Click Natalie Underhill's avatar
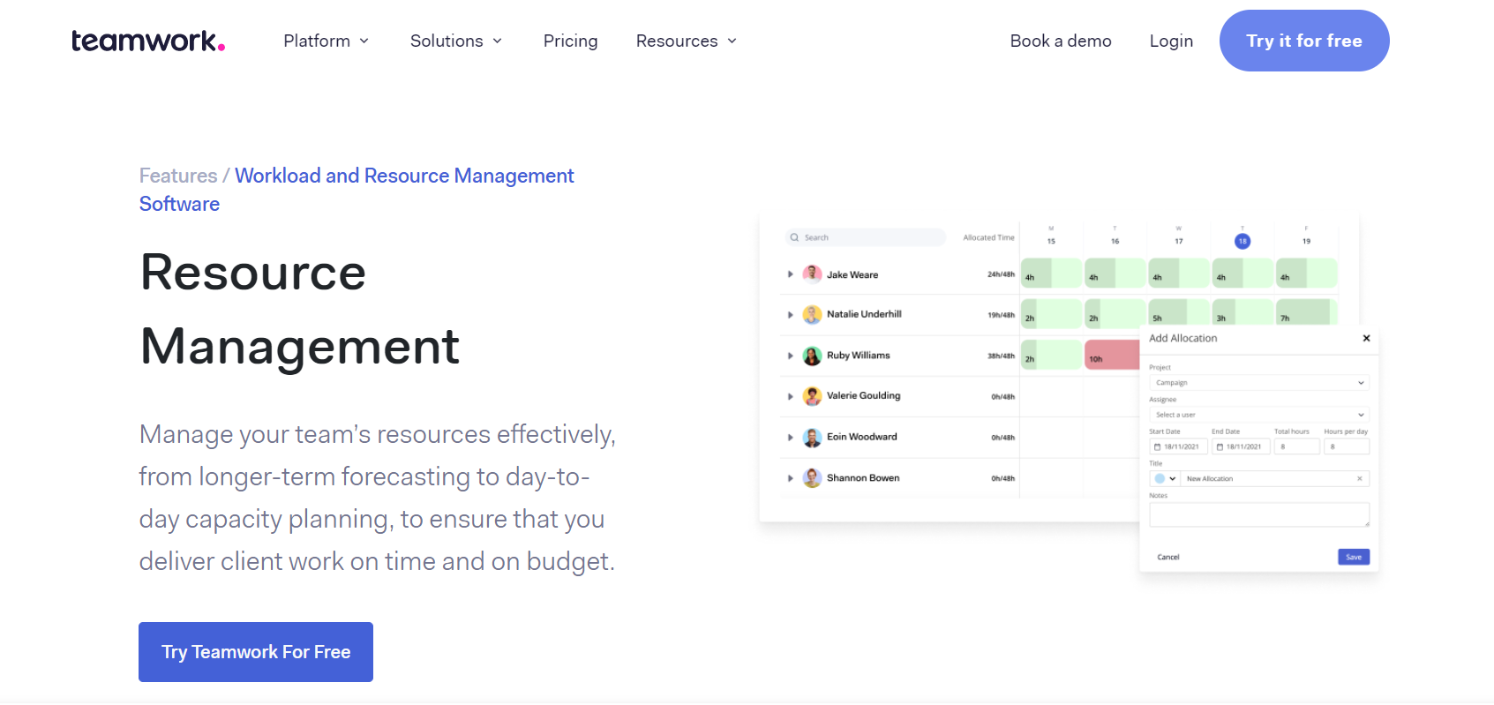This screenshot has width=1494, height=705. click(812, 315)
